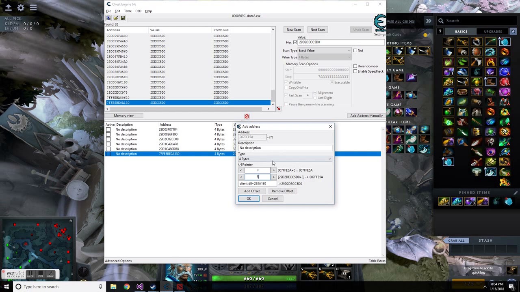This screenshot has height=292, width=520.
Task: Open Memory view
Action: point(124,116)
